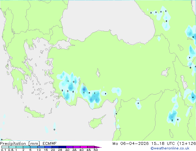Click the '30' legend scale label
Viewport: 196px width, 151px height.
click(x=67, y=150)
